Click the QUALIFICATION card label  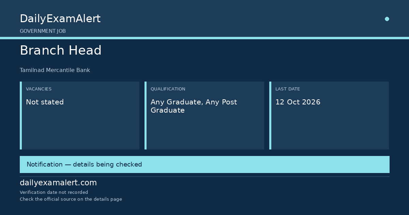coord(168,89)
